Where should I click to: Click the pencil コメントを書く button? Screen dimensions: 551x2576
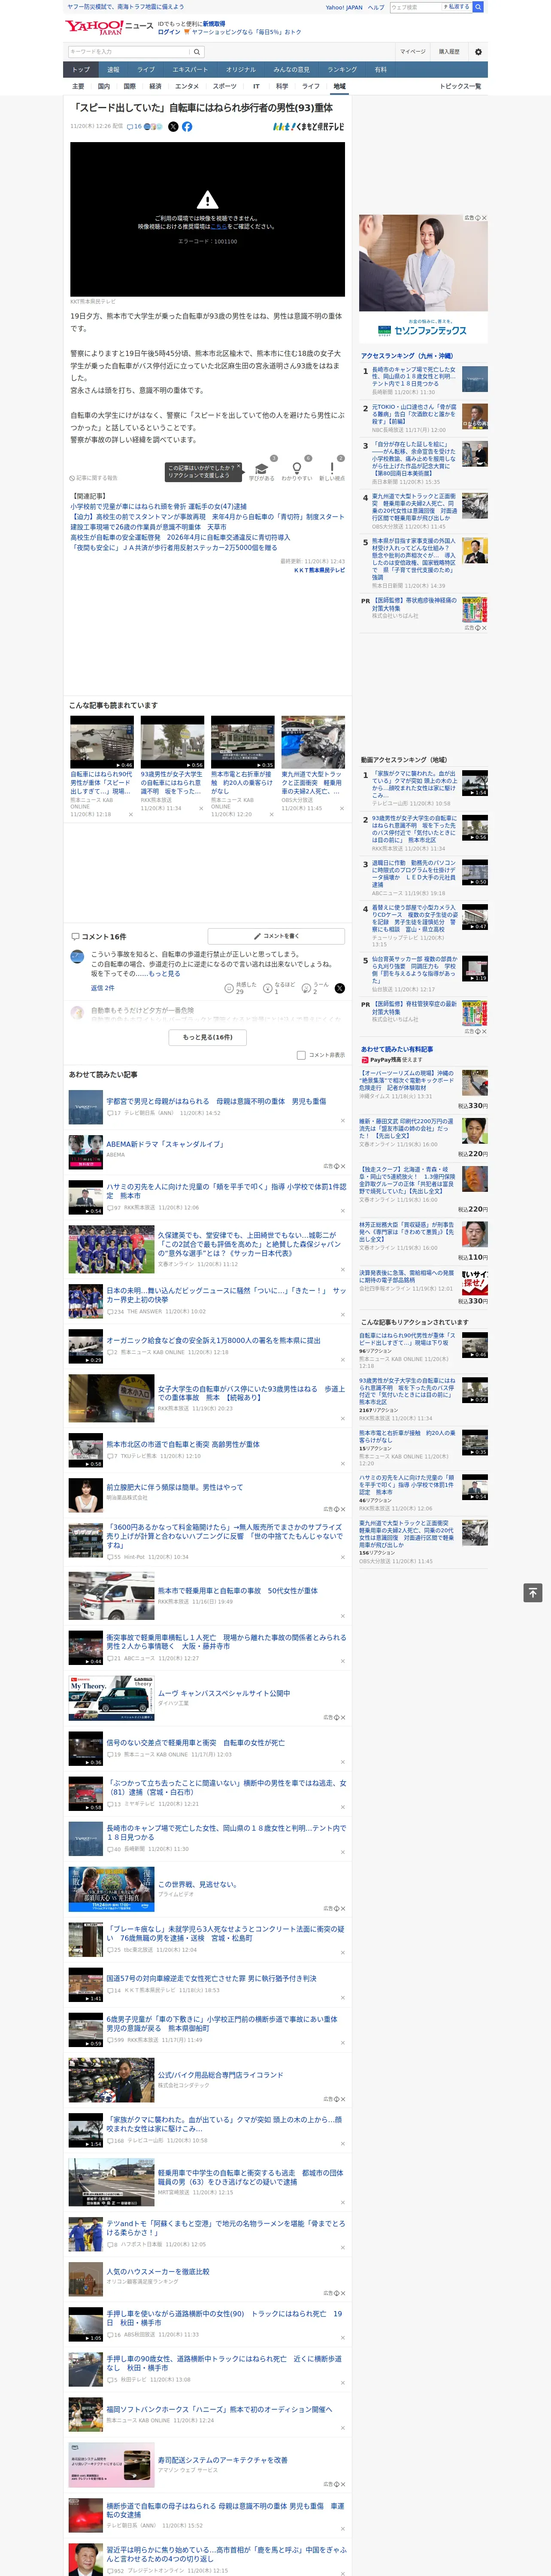click(x=276, y=936)
